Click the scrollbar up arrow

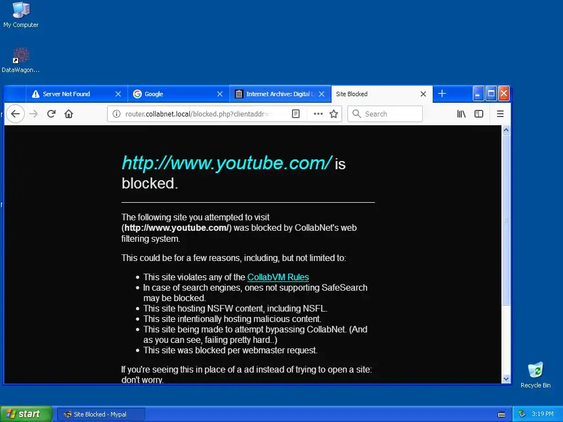tap(506, 130)
